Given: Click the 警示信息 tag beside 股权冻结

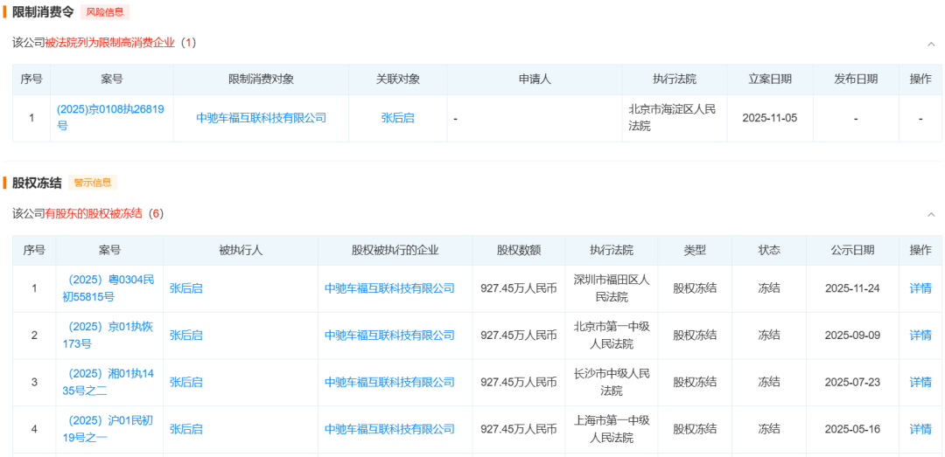Looking at the screenshot, I should [x=92, y=183].
